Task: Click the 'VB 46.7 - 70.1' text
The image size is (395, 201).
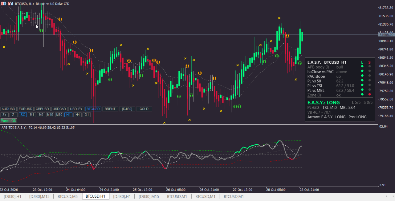Action: pos(319,112)
